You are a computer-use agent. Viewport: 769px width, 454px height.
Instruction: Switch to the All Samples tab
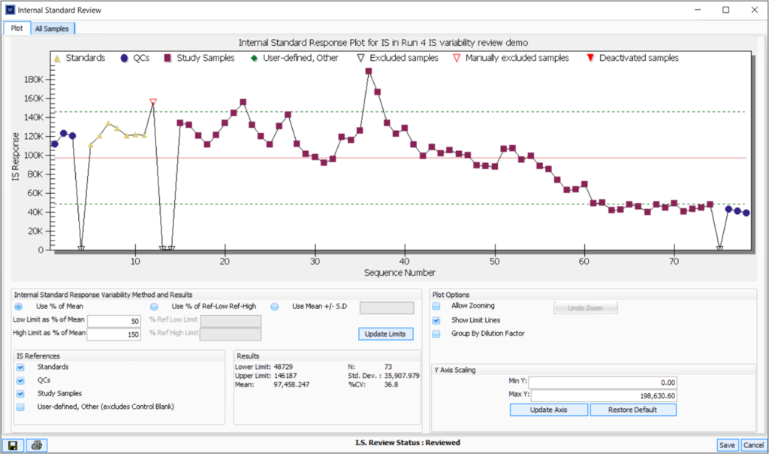[x=52, y=28]
